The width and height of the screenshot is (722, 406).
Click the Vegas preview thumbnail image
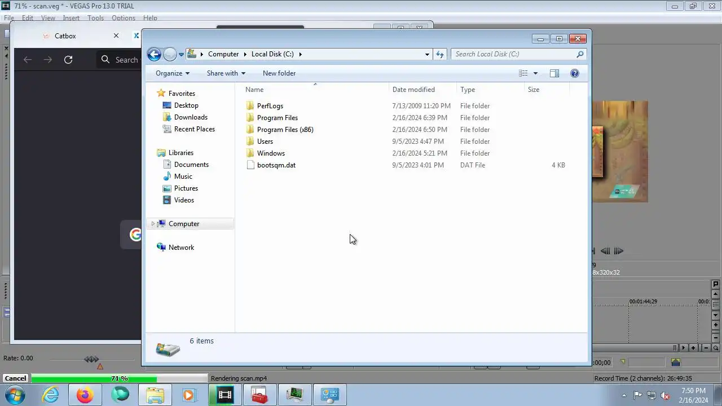[619, 152]
